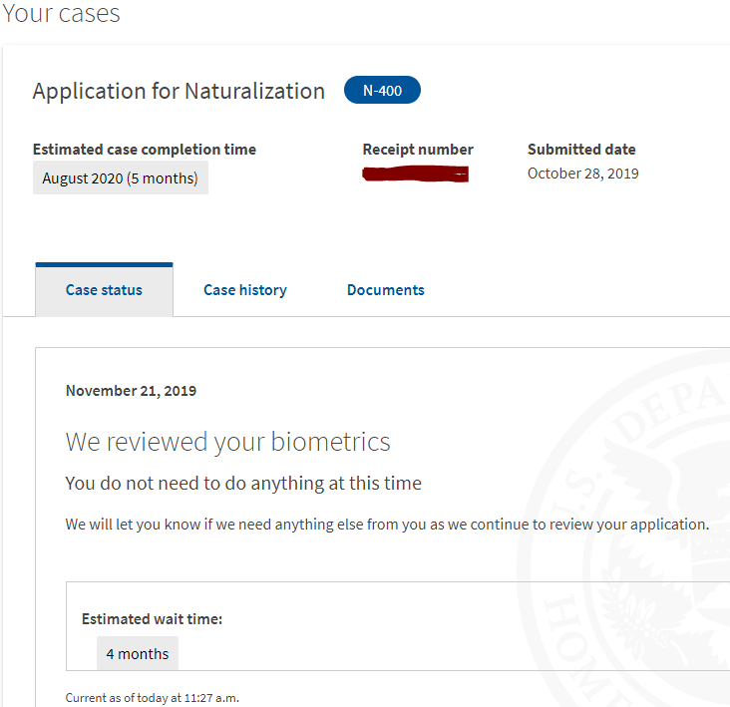Viewport: 730px width, 707px height.
Task: Click the 4 months wait time box
Action: tap(138, 653)
